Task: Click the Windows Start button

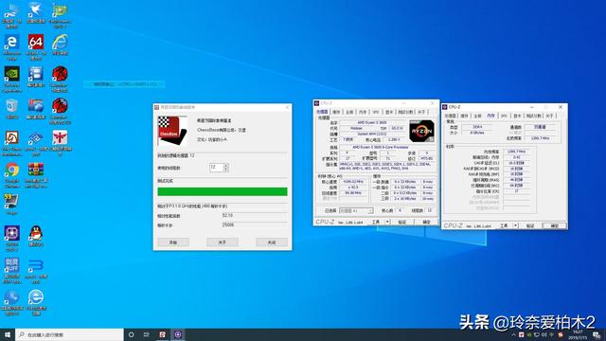Action: click(8, 334)
